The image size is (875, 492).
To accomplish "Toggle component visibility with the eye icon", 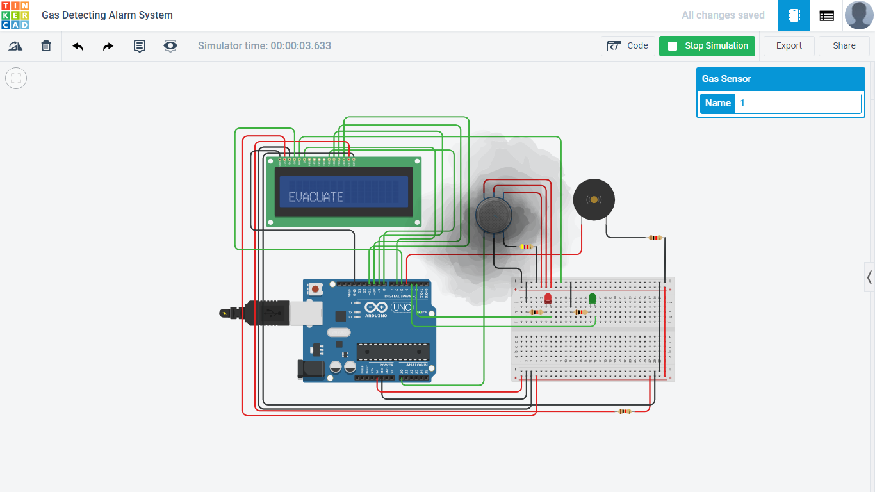I will tap(170, 45).
